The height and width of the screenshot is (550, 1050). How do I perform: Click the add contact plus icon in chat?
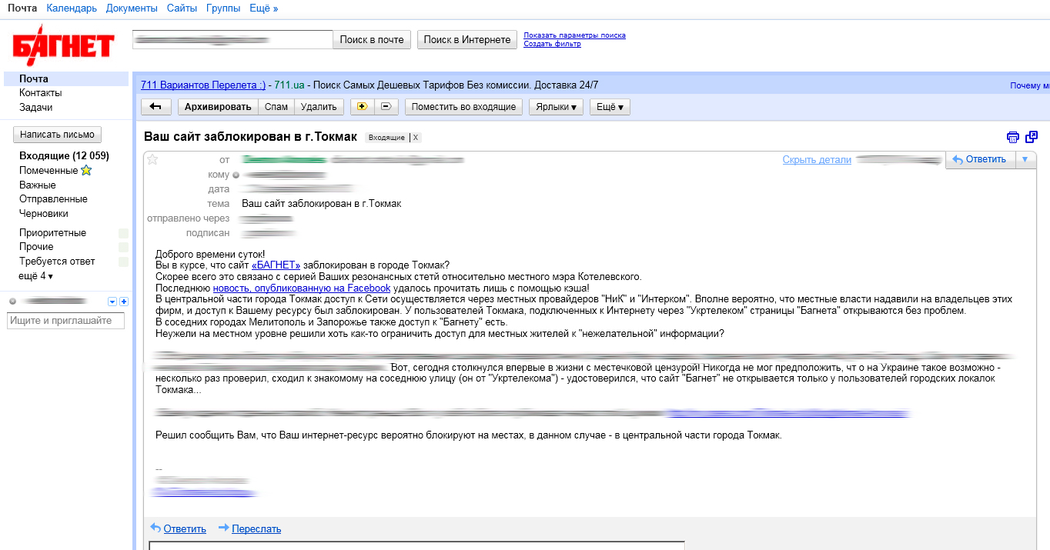(124, 302)
